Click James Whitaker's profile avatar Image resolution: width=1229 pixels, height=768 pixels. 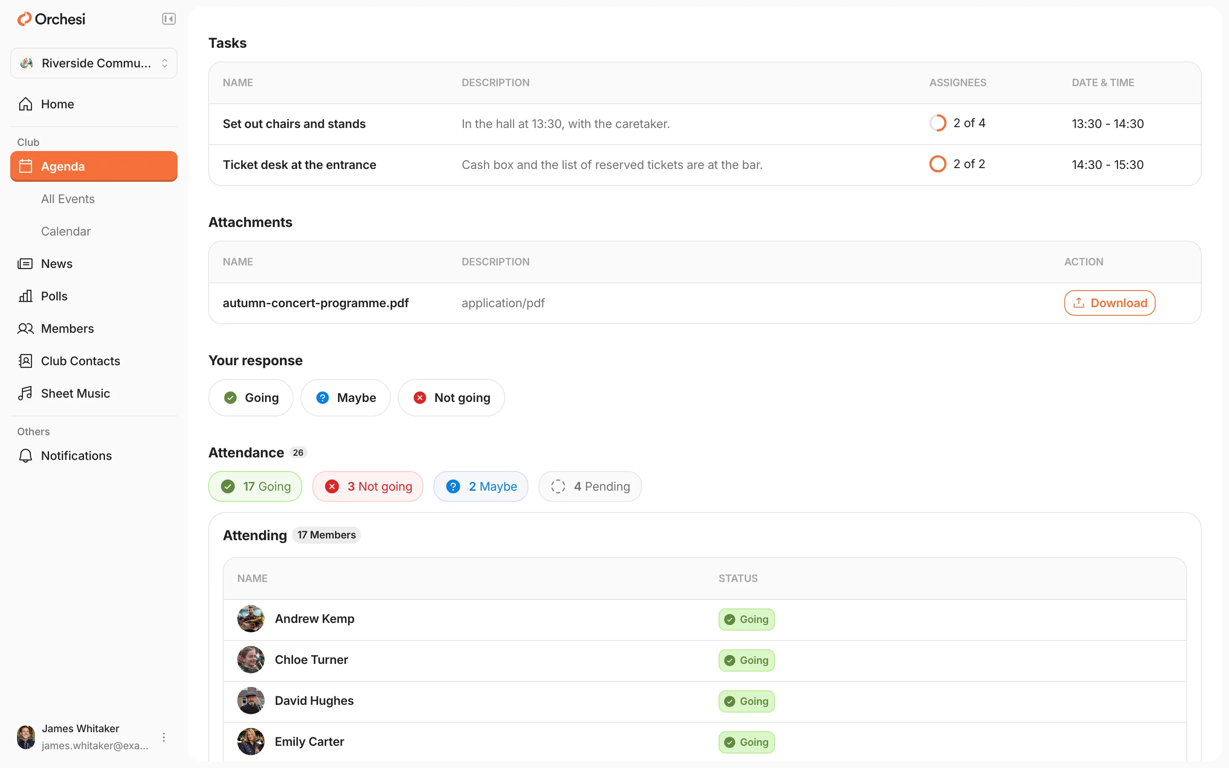point(26,737)
